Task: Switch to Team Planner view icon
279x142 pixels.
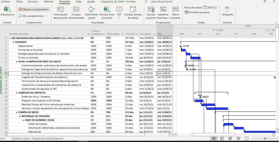Action: (230, 139)
